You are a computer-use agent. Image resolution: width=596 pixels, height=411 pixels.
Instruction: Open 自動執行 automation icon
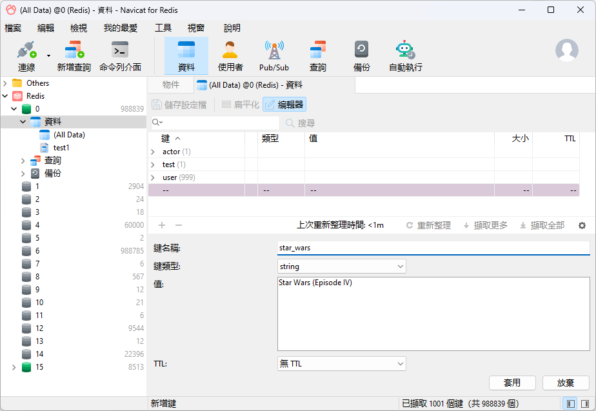pos(406,55)
